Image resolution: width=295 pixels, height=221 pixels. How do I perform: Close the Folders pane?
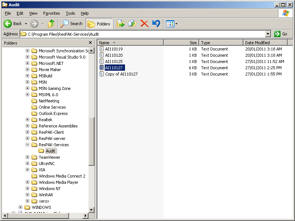pyautogui.click(x=90, y=43)
